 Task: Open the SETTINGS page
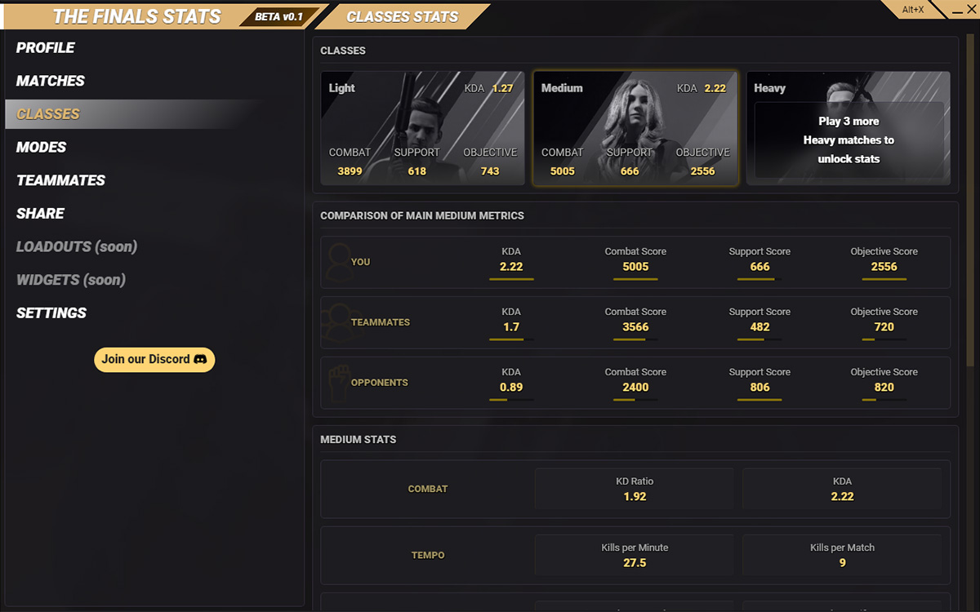click(x=51, y=313)
